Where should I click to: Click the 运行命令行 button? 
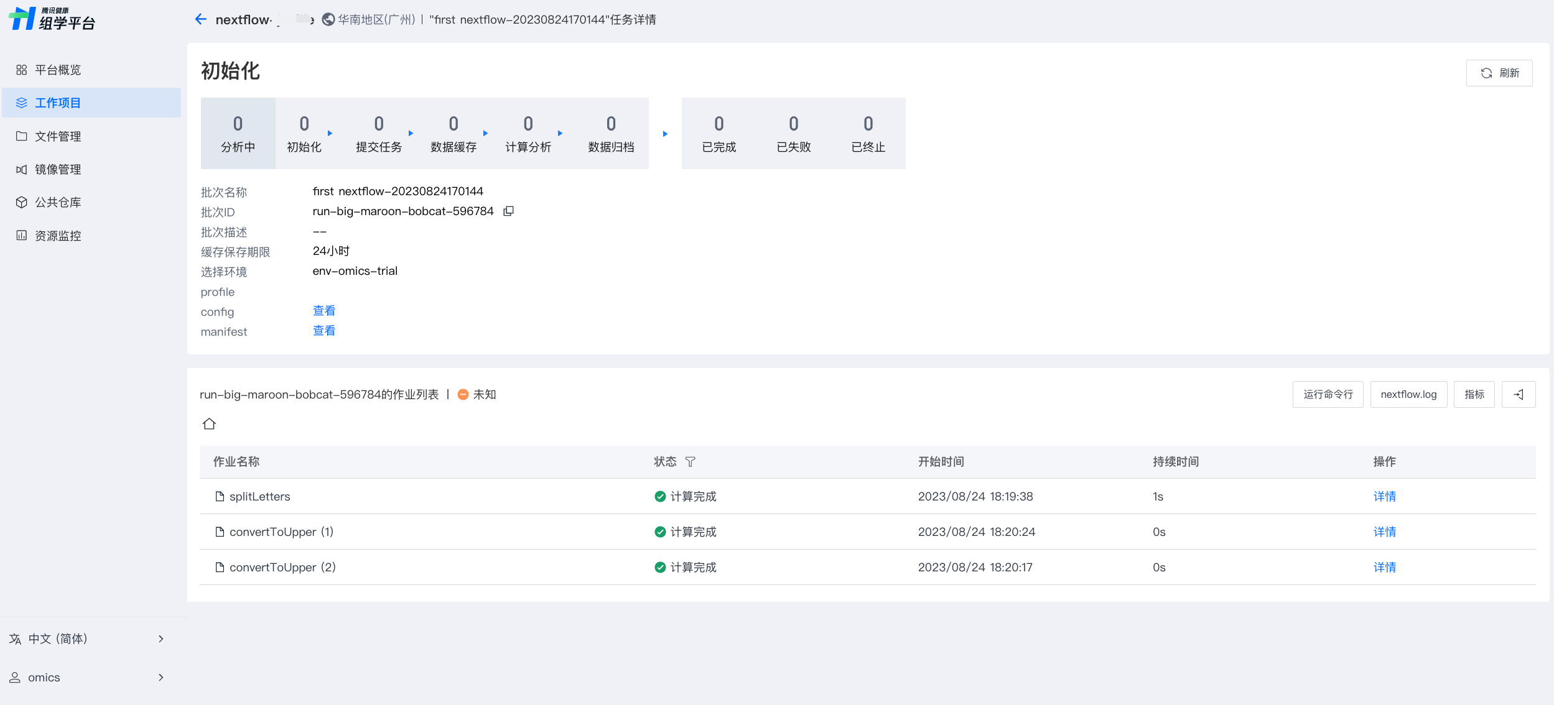pos(1328,395)
